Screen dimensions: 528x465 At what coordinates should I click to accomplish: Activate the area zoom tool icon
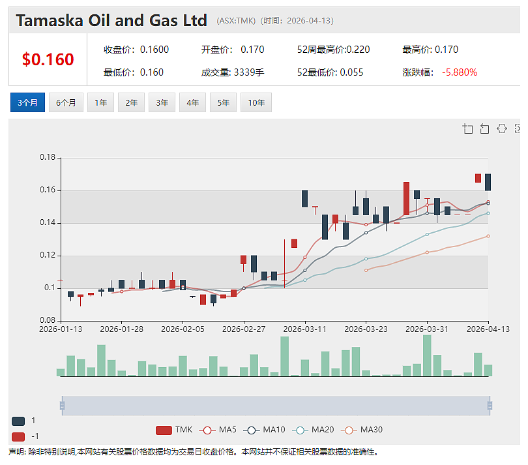click(468, 128)
